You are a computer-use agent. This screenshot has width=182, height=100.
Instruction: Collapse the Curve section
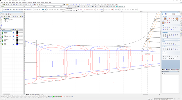click(x=179, y=42)
